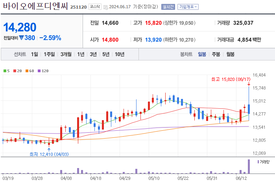This screenshot has width=275, height=181.
Task: Click the 전일 value 14,660
Action: tap(110, 23)
